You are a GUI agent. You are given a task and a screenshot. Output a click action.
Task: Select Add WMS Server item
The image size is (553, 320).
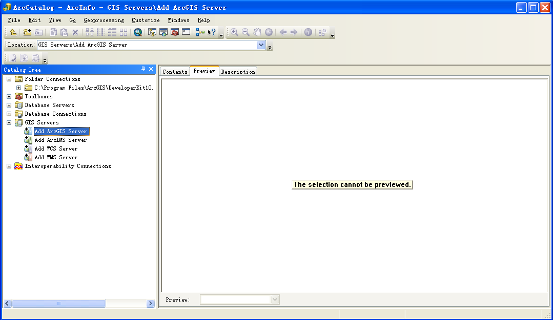(x=56, y=158)
